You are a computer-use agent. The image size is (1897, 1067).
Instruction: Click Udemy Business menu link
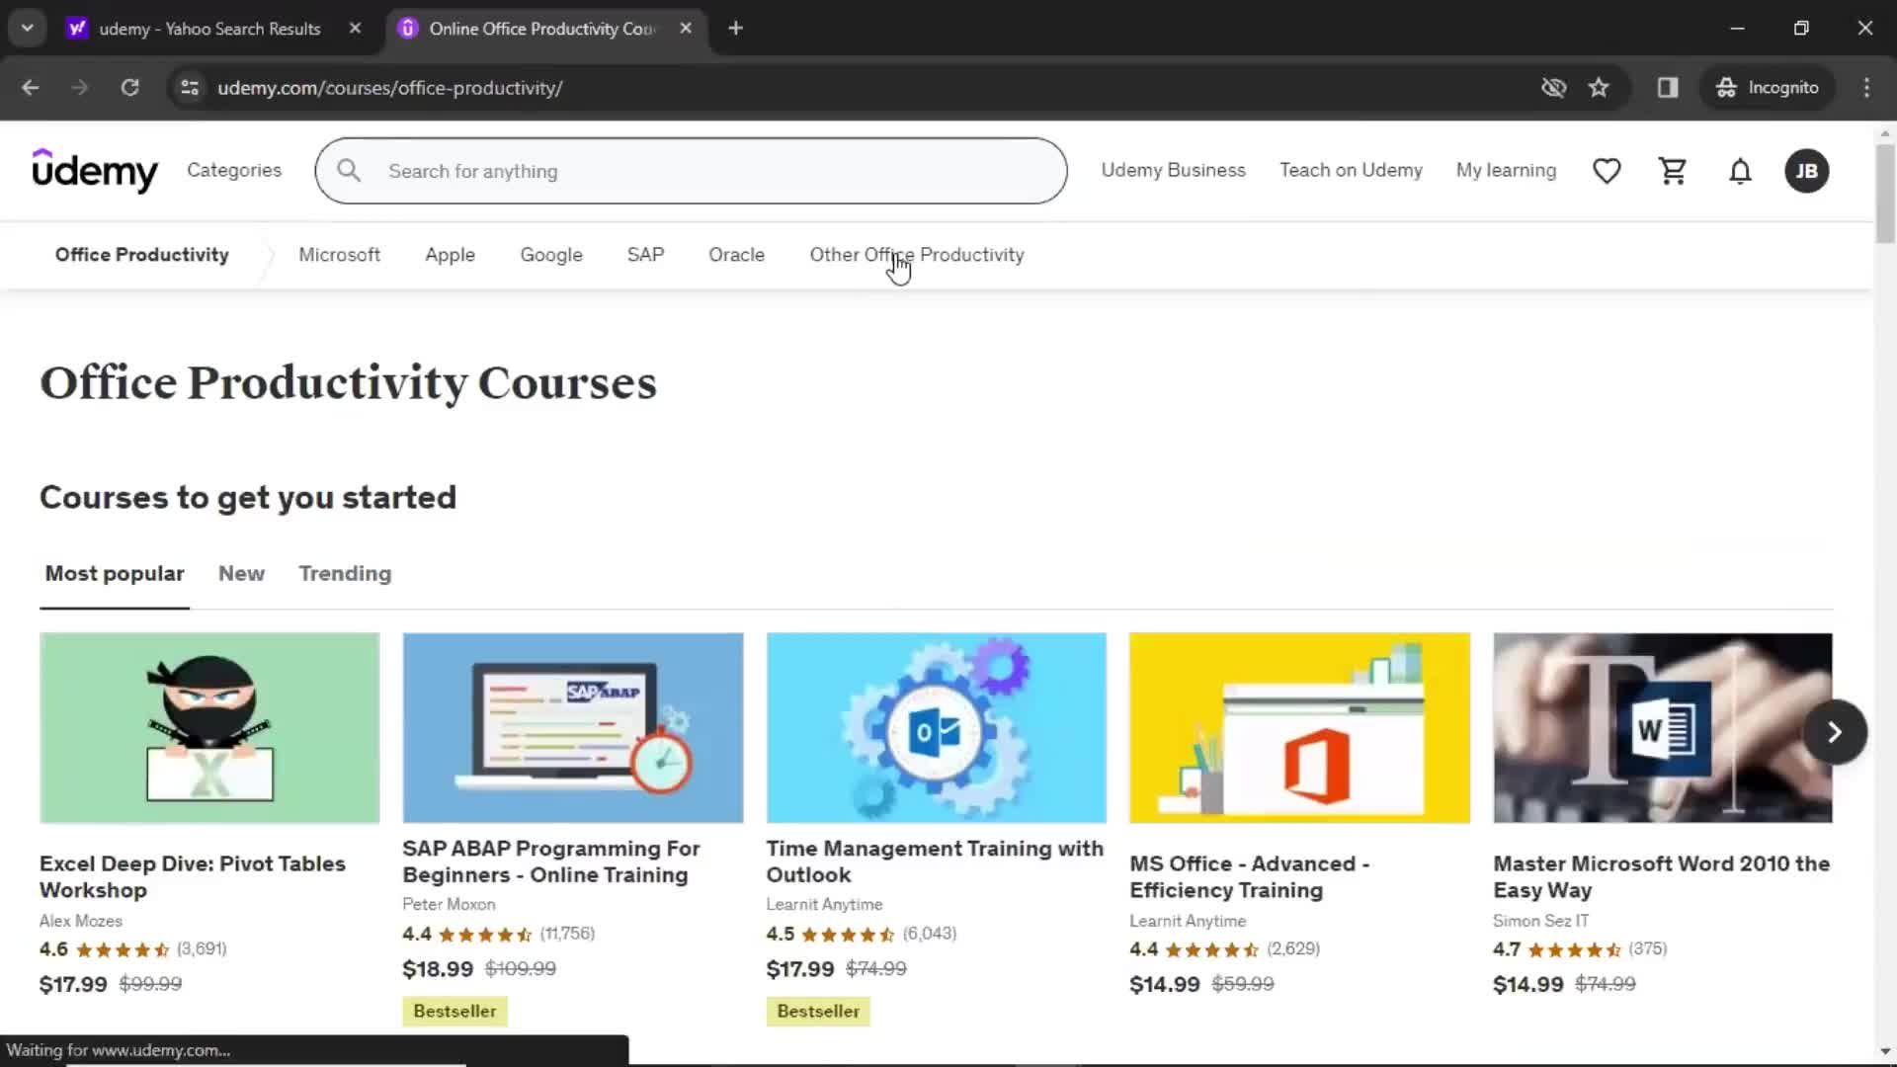pos(1174,171)
